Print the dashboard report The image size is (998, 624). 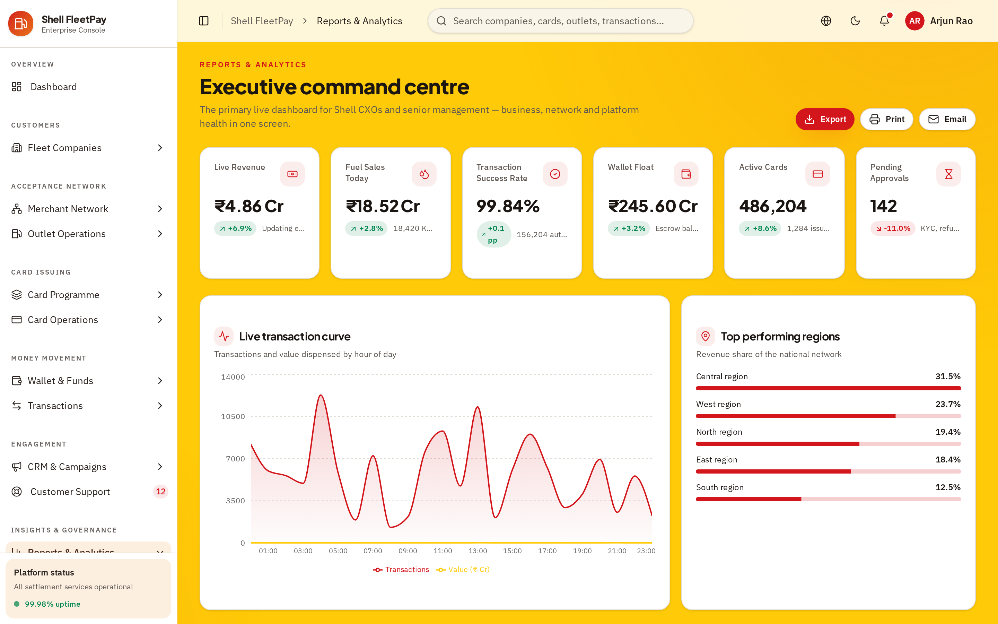pos(887,119)
